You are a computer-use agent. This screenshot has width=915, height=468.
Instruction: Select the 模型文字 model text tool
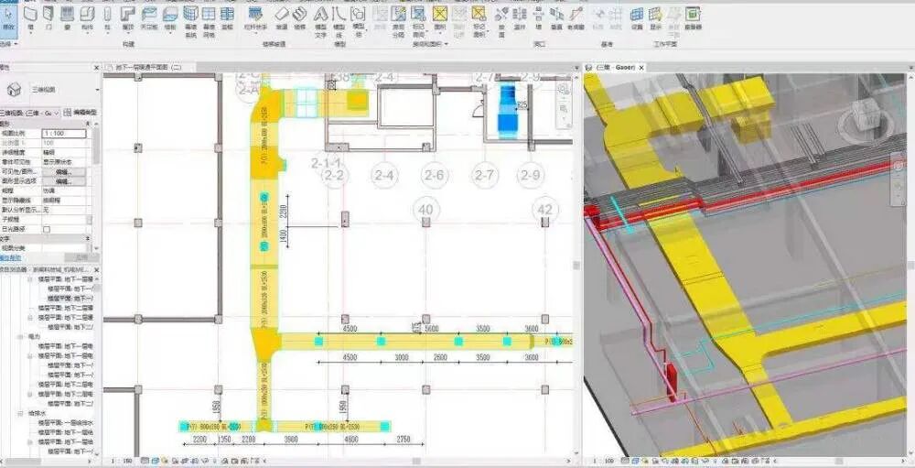tap(320, 22)
